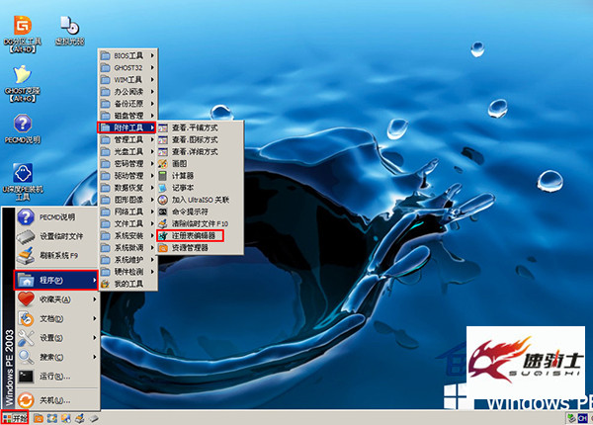This screenshot has width=593, height=425.
Task: Expand 系统安装 folder in programs list
Action: point(127,235)
